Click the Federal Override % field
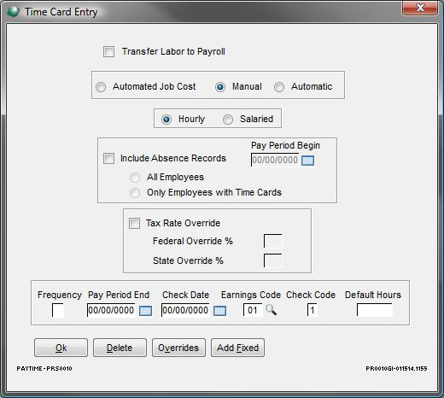Viewport: 444px width, 398px height. pos(272,241)
